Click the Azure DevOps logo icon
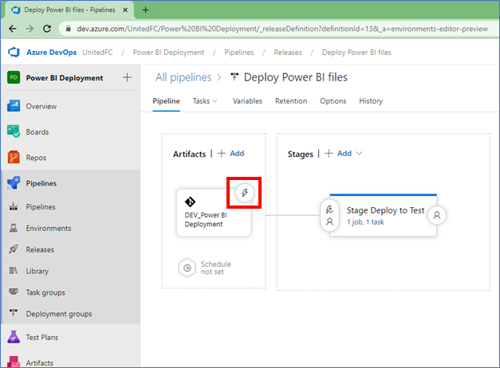The height and width of the screenshot is (368, 500). (14, 52)
